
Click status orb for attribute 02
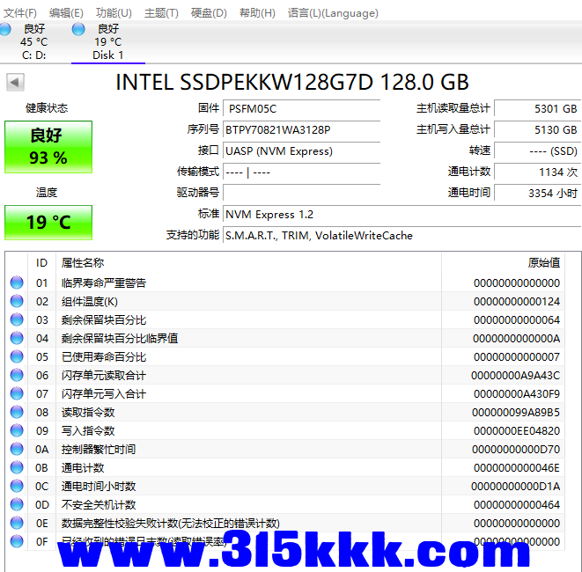(17, 301)
